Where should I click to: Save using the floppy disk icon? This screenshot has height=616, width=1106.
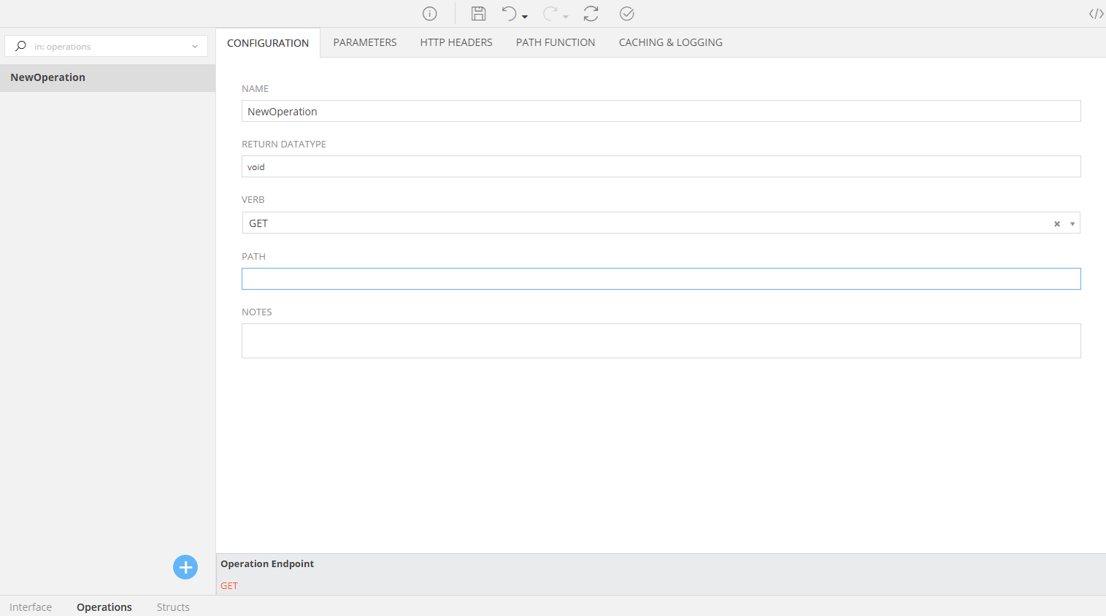click(x=478, y=14)
